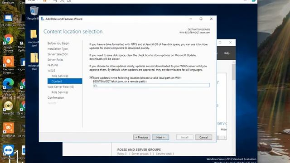Click Hide link in Server Manager window
The height and width of the screenshot is (163, 290).
[x=223, y=129]
